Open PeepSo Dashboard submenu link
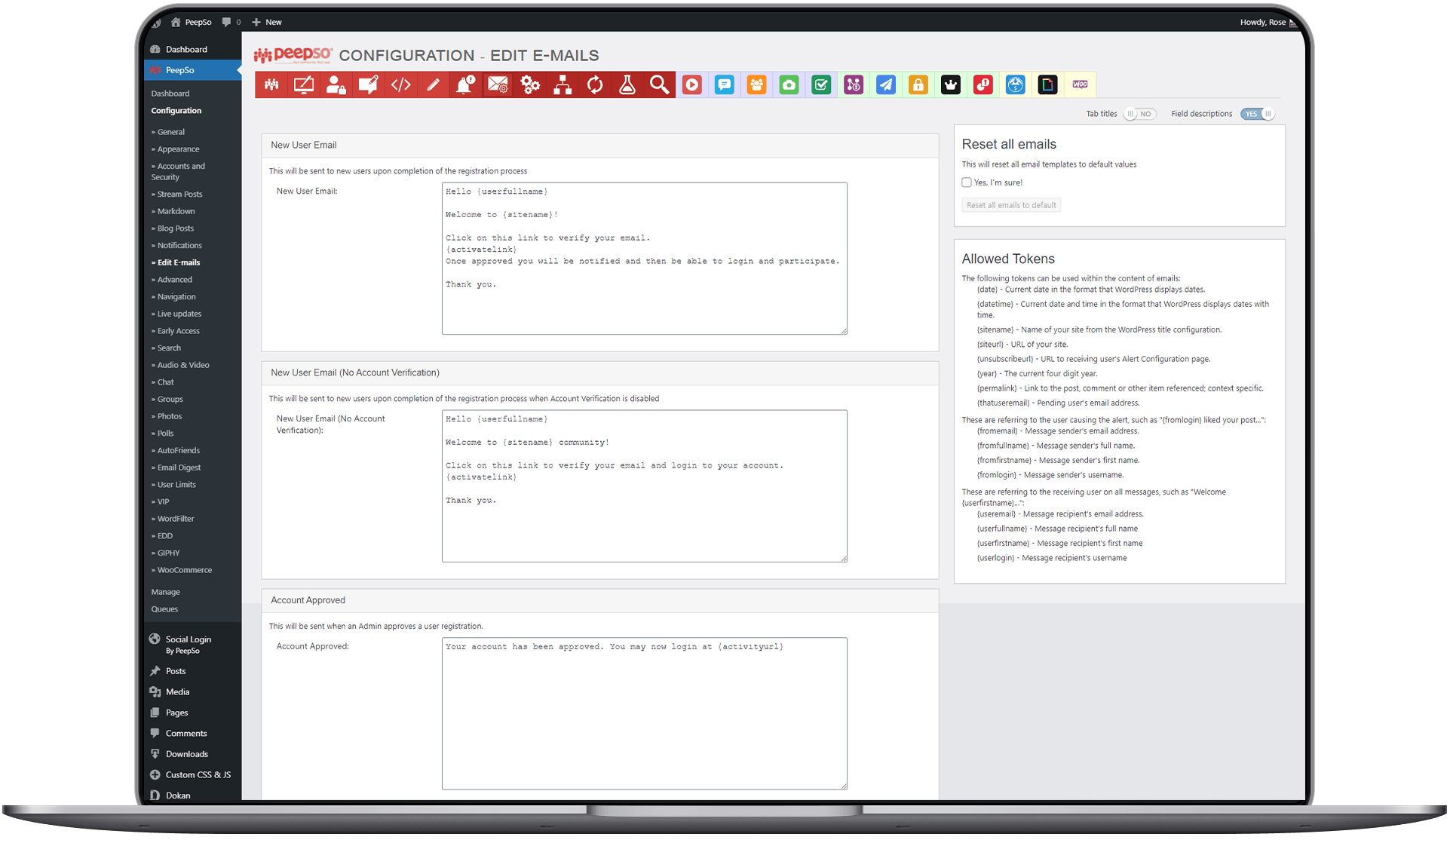The image size is (1450, 843). (x=170, y=93)
